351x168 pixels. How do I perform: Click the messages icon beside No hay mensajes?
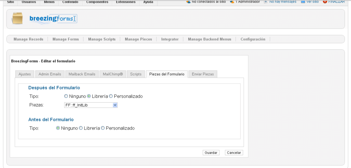tap(266, 2)
